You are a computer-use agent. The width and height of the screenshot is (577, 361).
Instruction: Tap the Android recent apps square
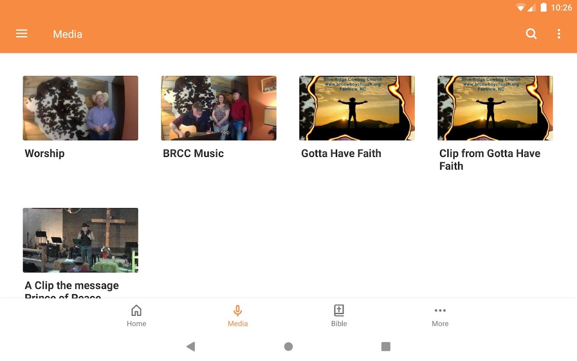coord(386,347)
